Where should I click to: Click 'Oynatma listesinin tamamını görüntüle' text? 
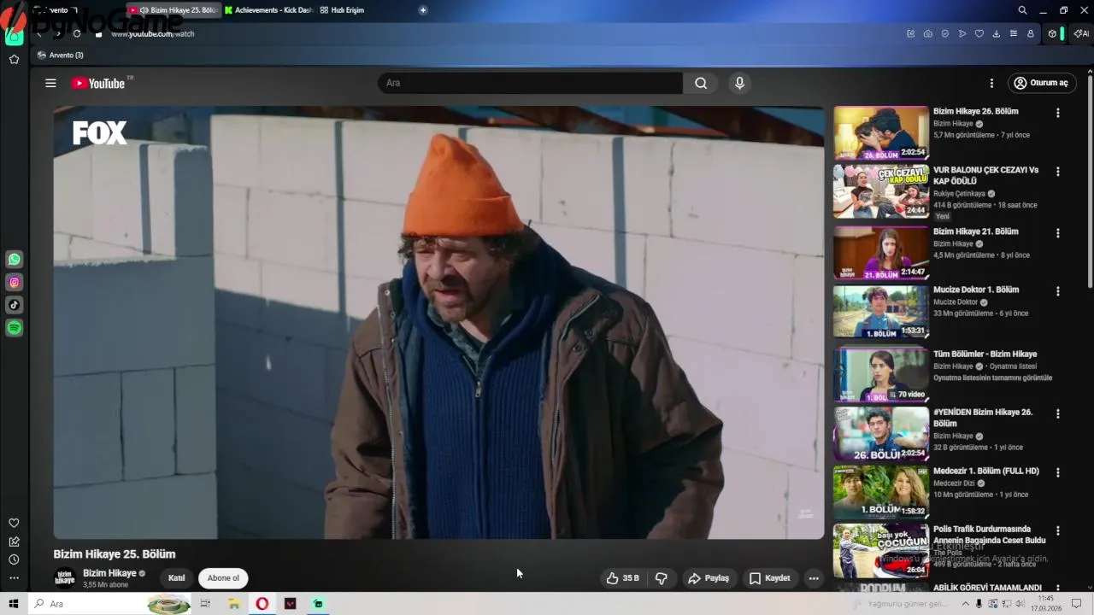(x=992, y=378)
